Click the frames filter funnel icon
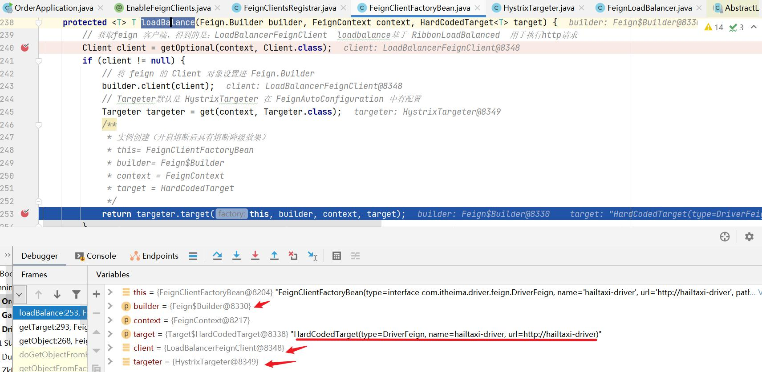 [x=76, y=294]
